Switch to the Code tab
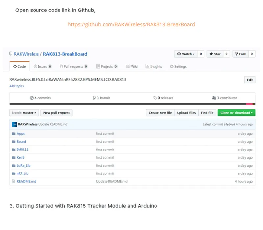263x230 pixels. pyautogui.click(x=19, y=67)
